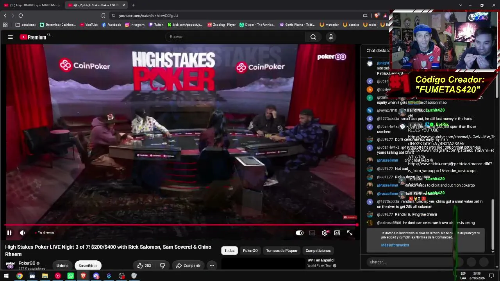Open the Twitch bookmark
The width and height of the screenshot is (500, 281).
pos(156,25)
